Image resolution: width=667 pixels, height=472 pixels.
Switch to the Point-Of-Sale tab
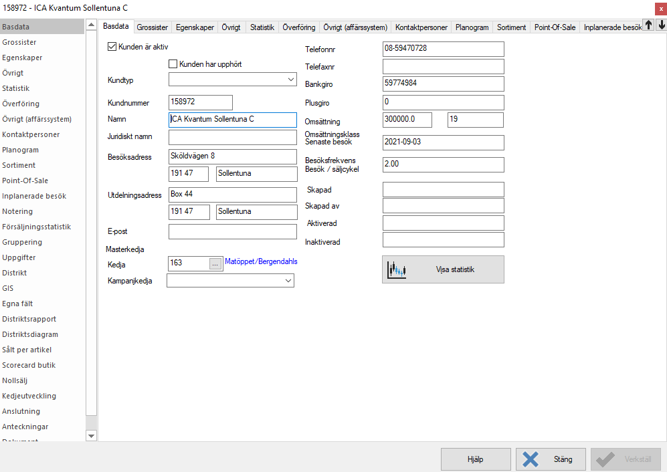(x=555, y=27)
